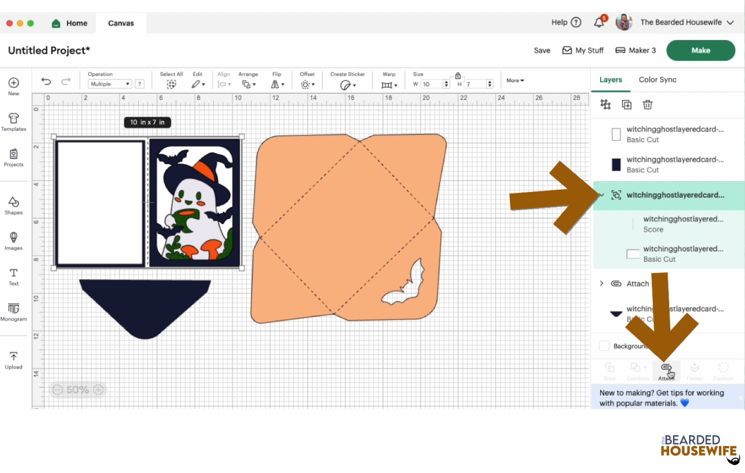Image resolution: width=745 pixels, height=473 pixels.
Task: Duplicate the selected layer
Action: 627,105
